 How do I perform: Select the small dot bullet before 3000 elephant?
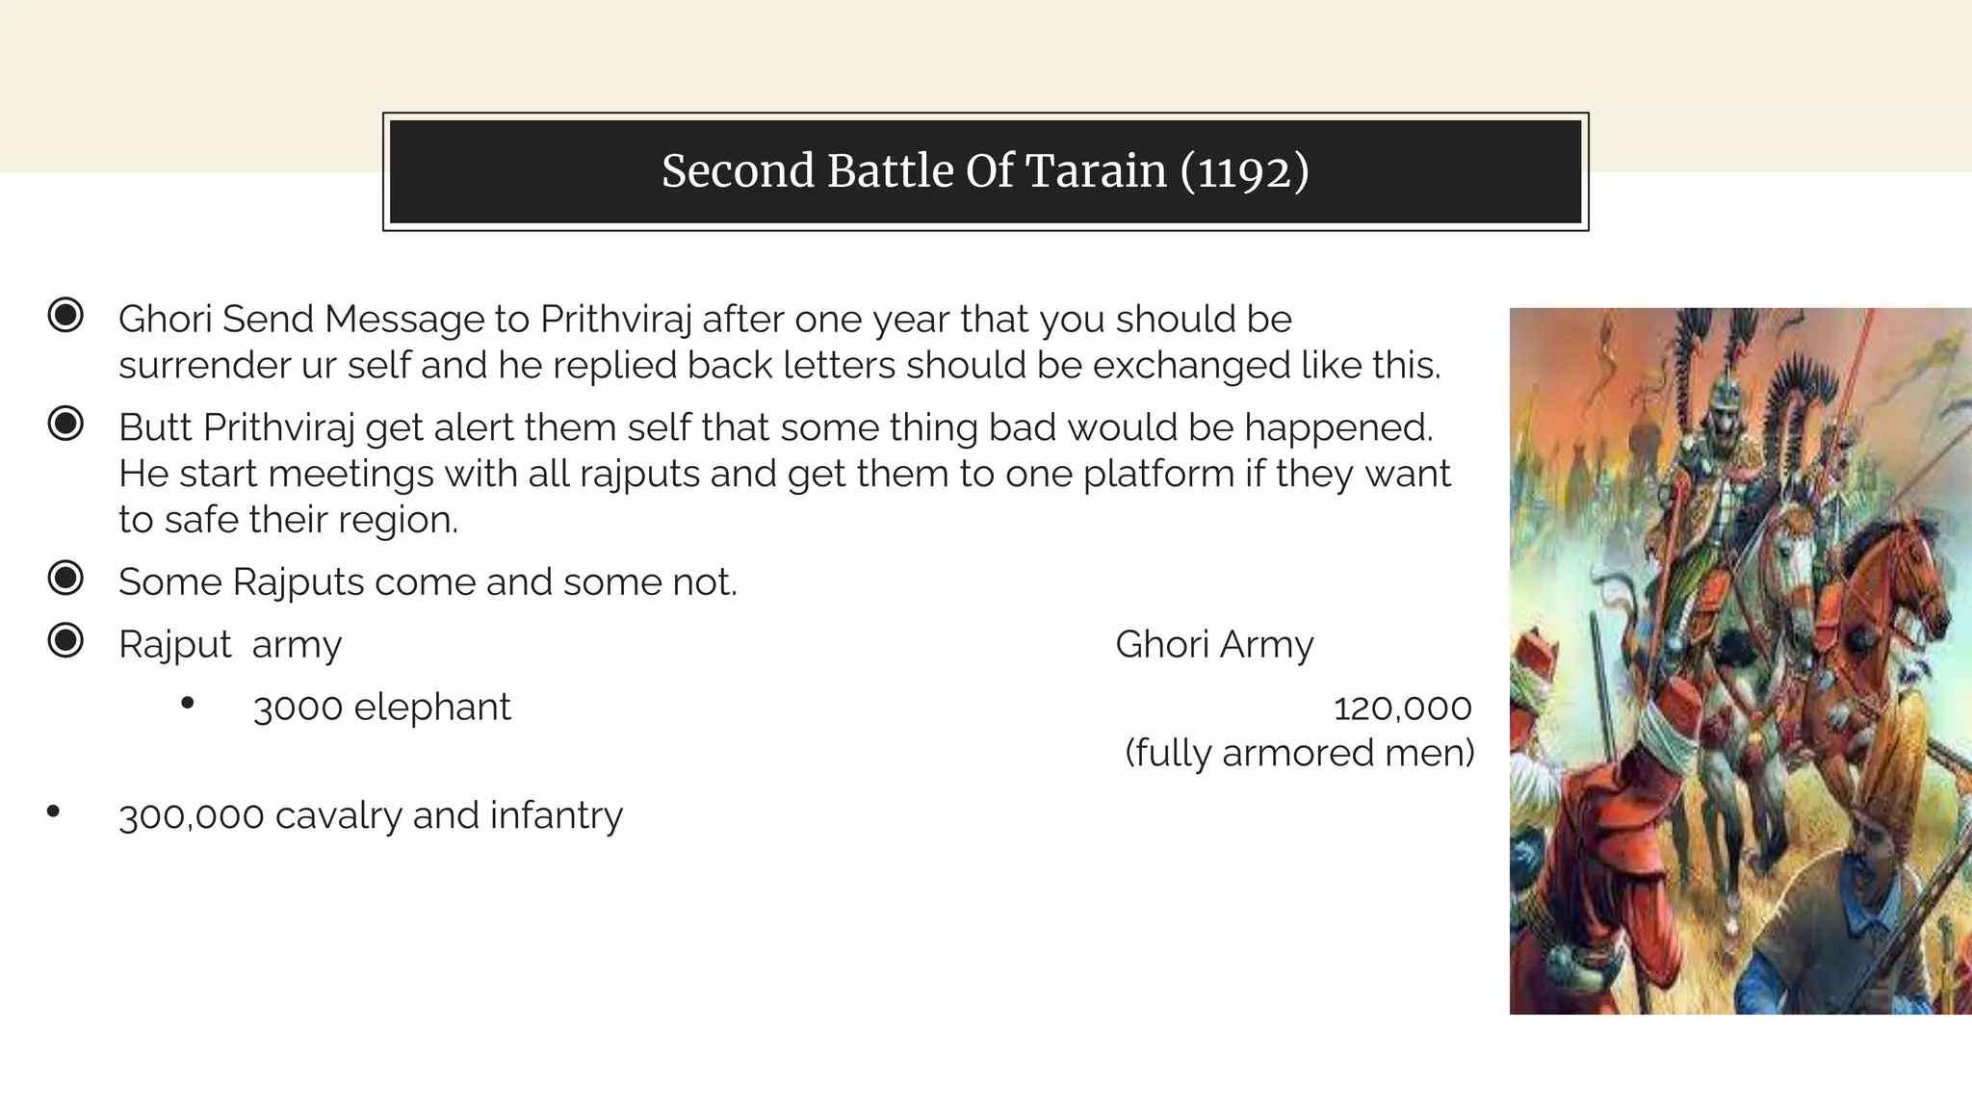[188, 704]
